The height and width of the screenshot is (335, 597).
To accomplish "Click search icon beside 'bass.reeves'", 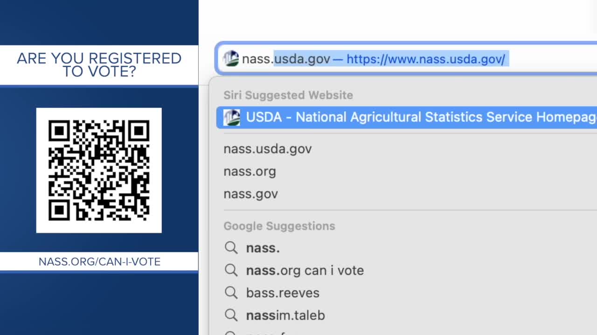I will pyautogui.click(x=231, y=293).
